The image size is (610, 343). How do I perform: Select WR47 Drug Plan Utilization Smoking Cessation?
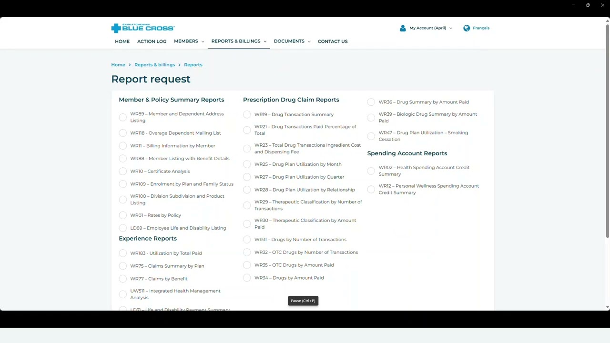pos(371,136)
